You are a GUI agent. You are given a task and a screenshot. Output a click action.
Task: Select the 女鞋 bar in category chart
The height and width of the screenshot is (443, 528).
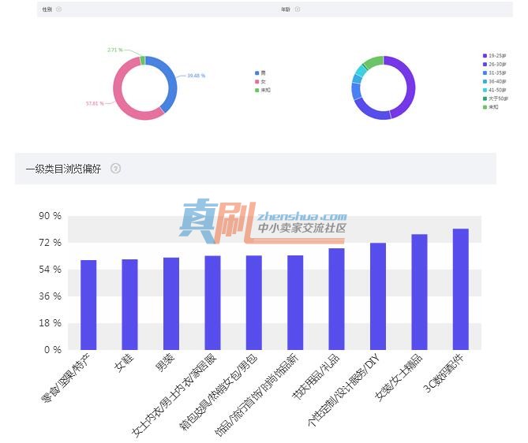click(129, 305)
